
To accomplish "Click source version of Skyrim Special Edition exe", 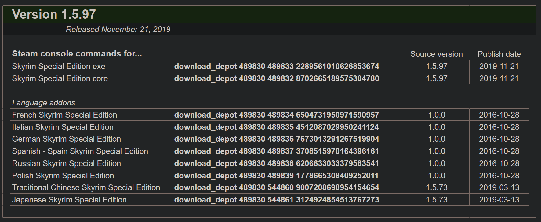I will click(x=437, y=66).
